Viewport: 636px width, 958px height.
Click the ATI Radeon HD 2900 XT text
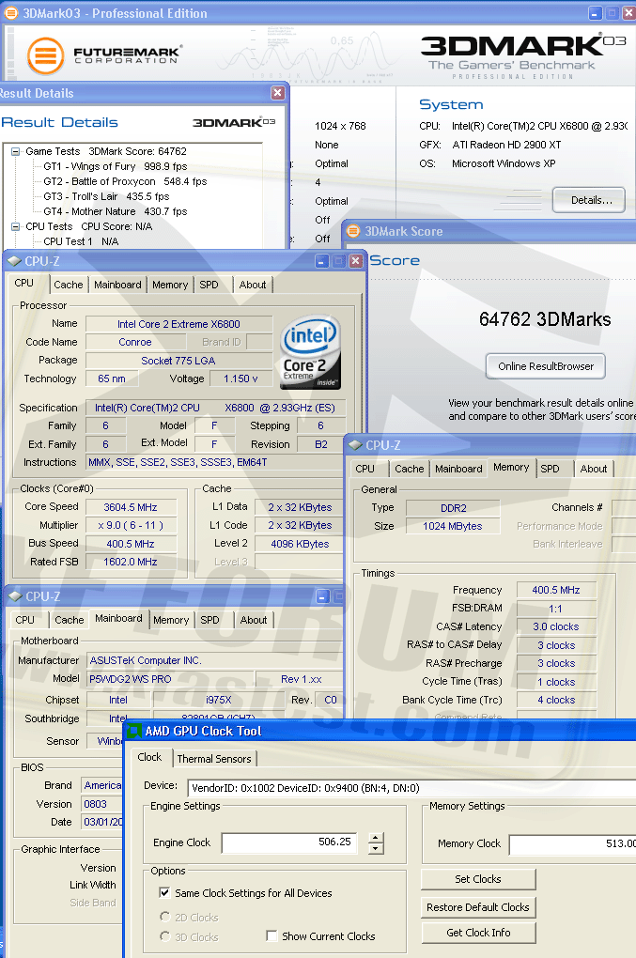pos(506,145)
